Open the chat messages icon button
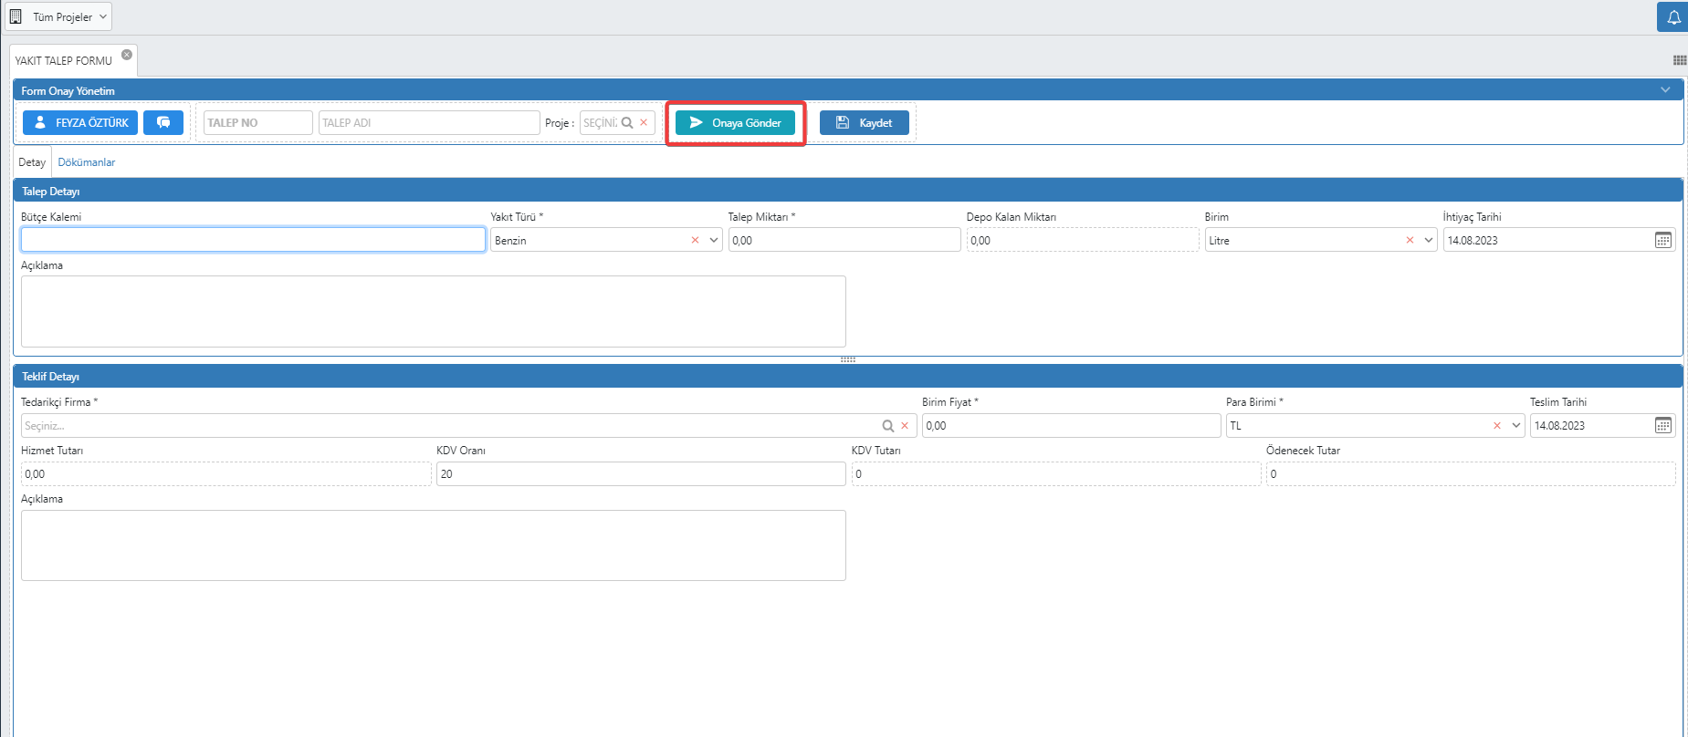Viewport: 1688px width, 737px height. pyautogui.click(x=163, y=122)
